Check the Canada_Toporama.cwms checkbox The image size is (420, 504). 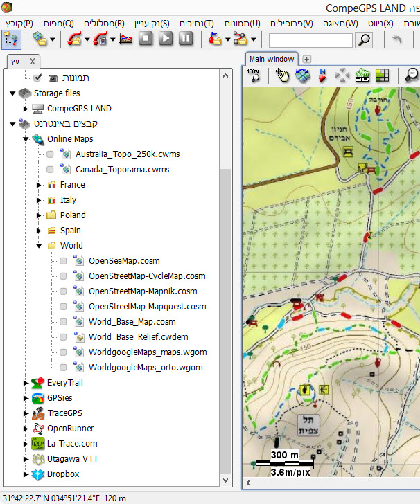click(x=50, y=170)
